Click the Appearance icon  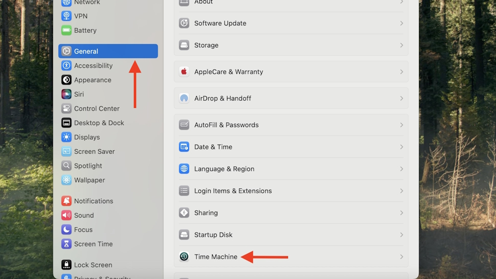click(x=66, y=80)
